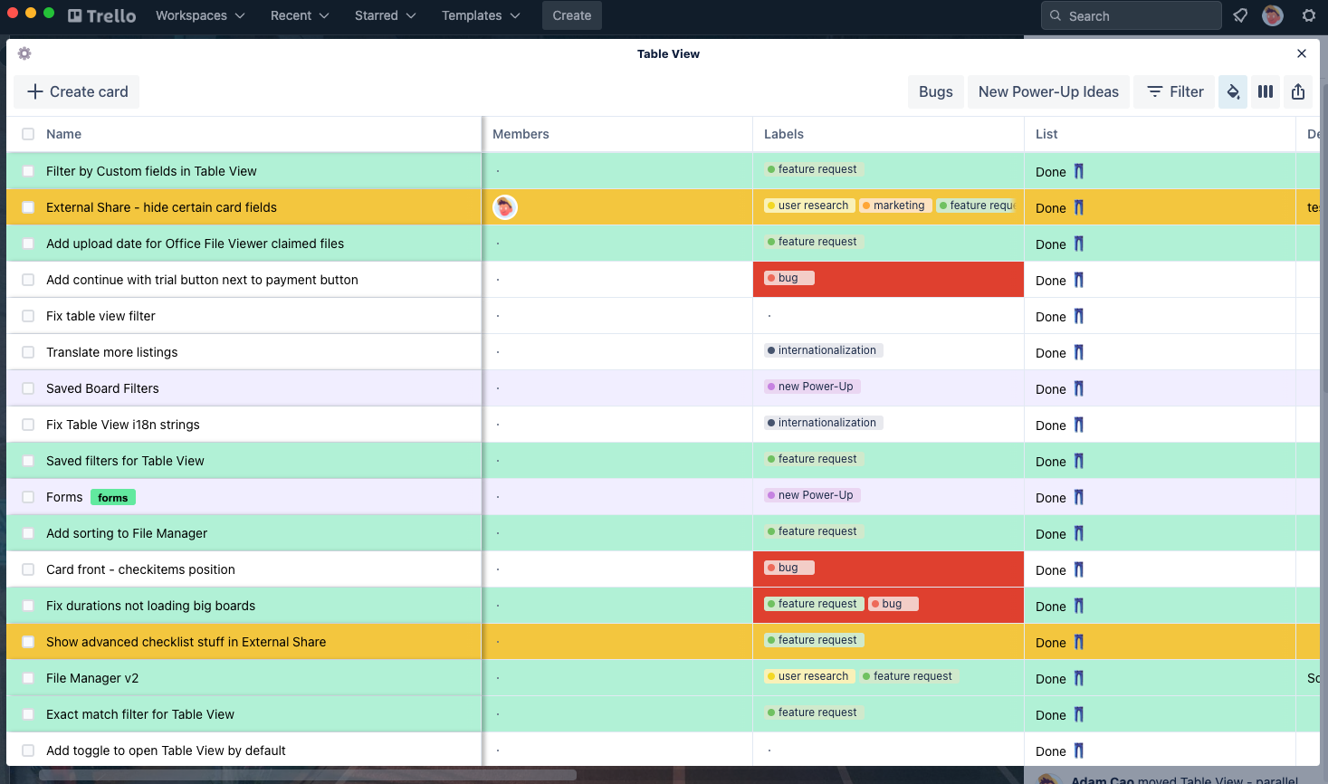Screen dimensions: 1328x784
Task: Open the Recent dropdown menu
Action: click(299, 15)
